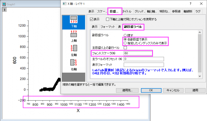Click the scrollbar down arrow
Screen dimensions: 207x121
200,76
